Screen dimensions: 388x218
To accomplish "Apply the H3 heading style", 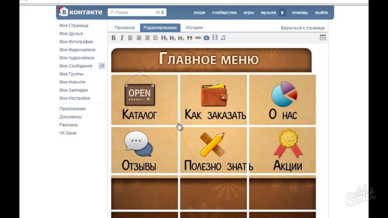I will (x=181, y=38).
